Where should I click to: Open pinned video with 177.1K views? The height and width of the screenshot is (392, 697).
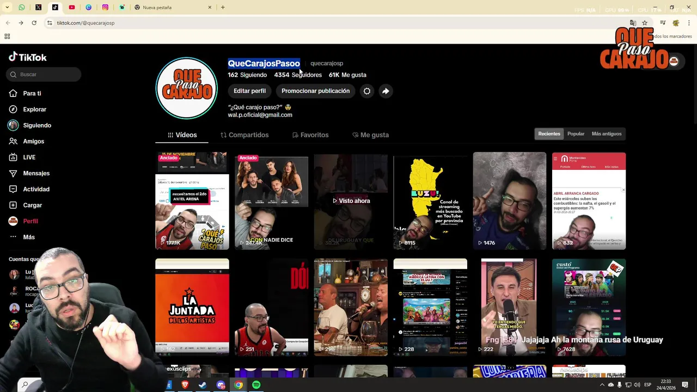192,201
